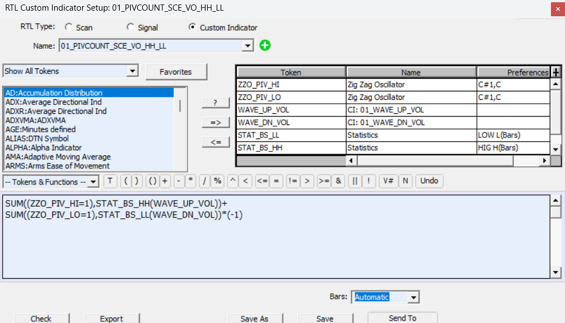565x323 pixels.
Task: Insert the less-than operator
Action: (x=245, y=181)
